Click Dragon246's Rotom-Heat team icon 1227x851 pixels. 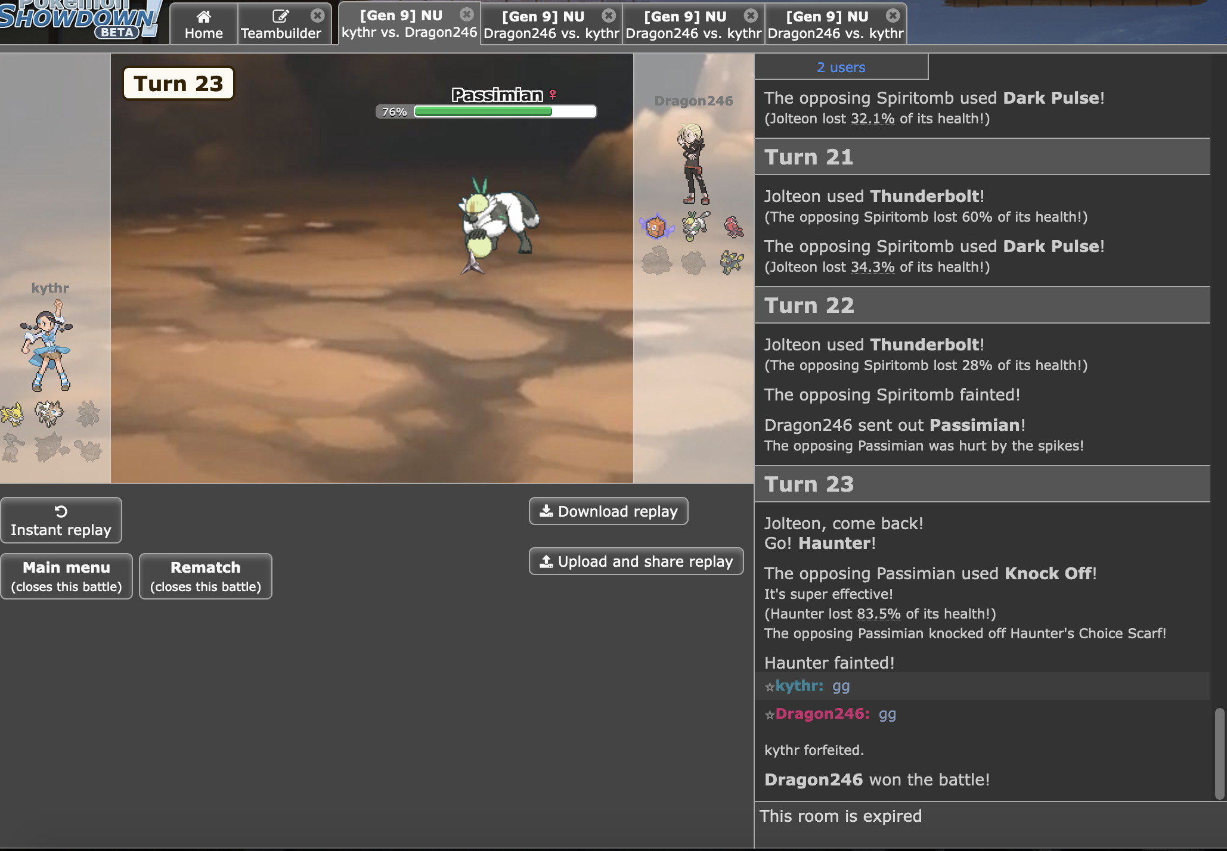656,226
